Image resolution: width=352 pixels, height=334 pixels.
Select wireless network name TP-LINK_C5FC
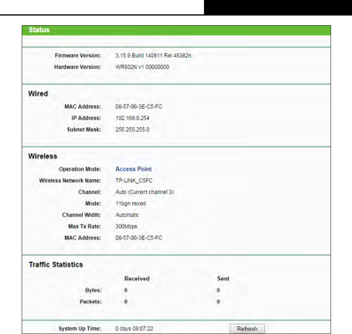[x=134, y=181]
